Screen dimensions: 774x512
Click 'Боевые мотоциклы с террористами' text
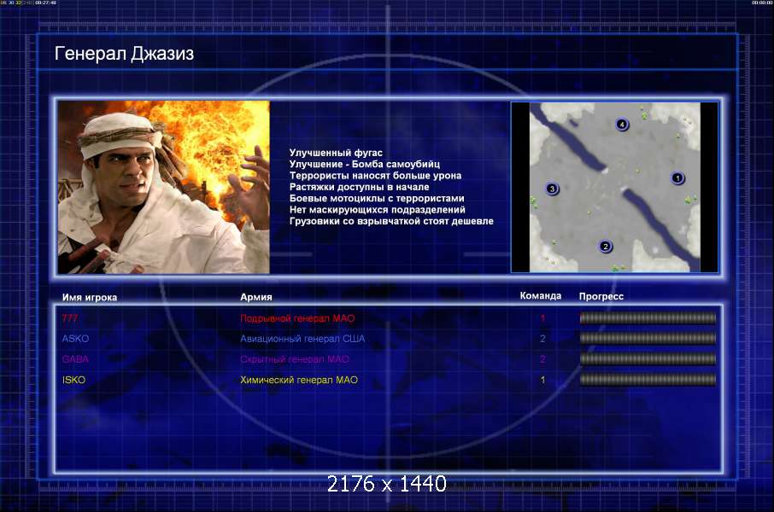377,198
